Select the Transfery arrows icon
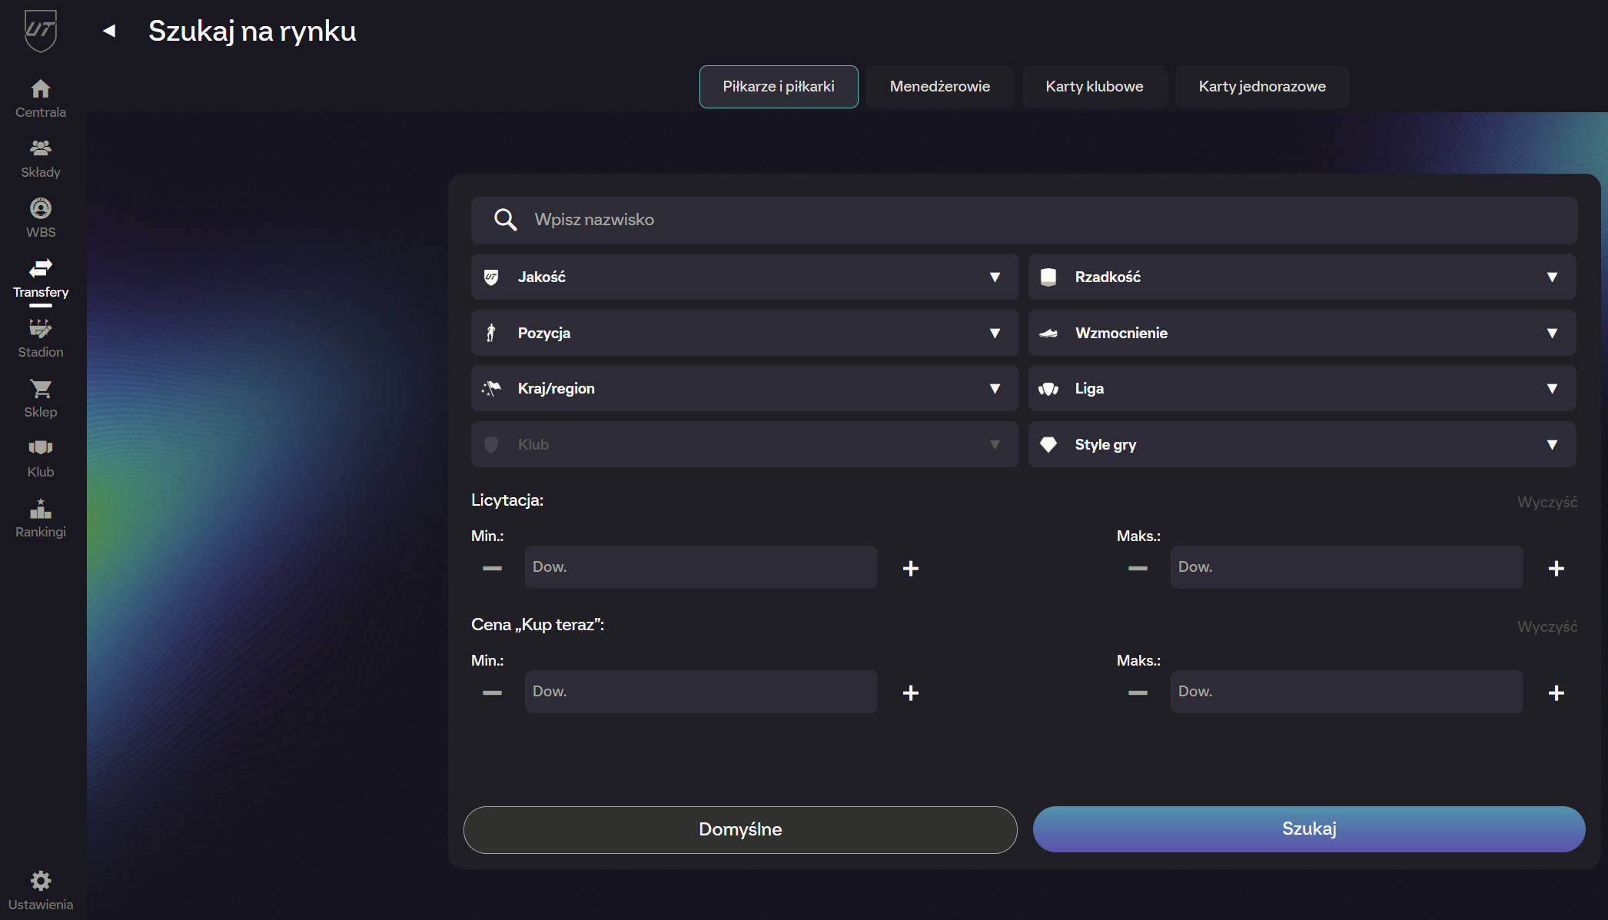 (41, 268)
